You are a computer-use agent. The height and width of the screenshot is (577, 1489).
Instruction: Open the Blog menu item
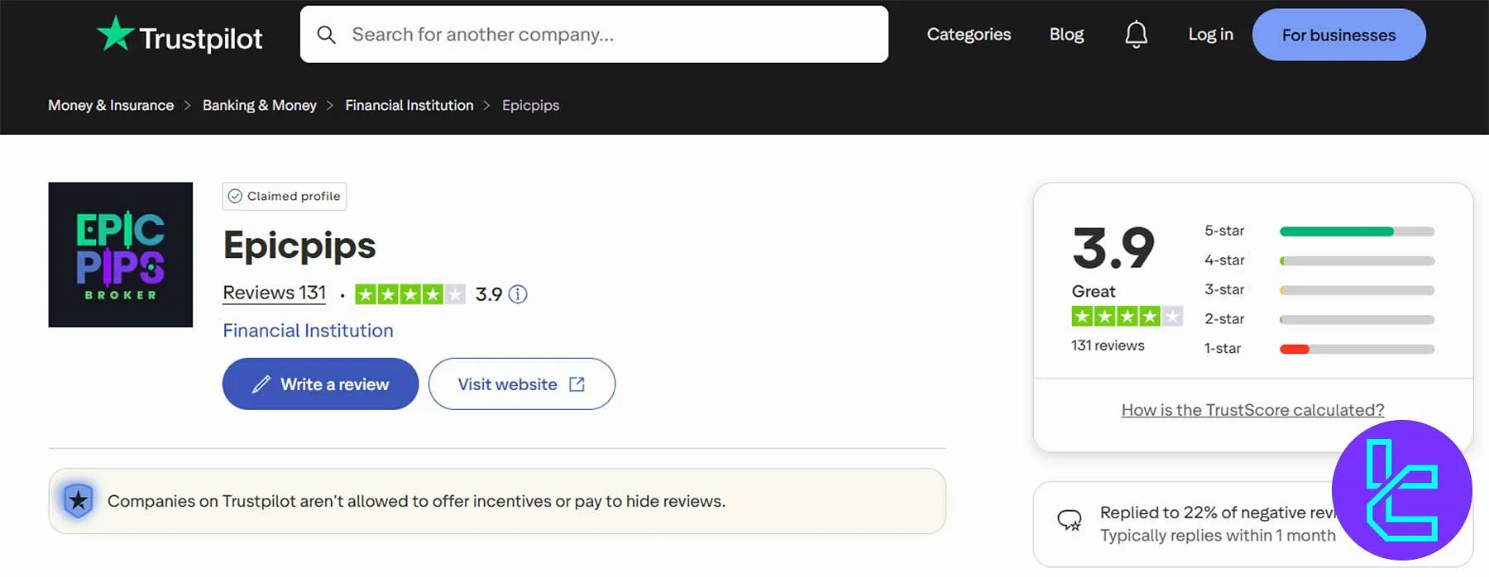(x=1066, y=35)
